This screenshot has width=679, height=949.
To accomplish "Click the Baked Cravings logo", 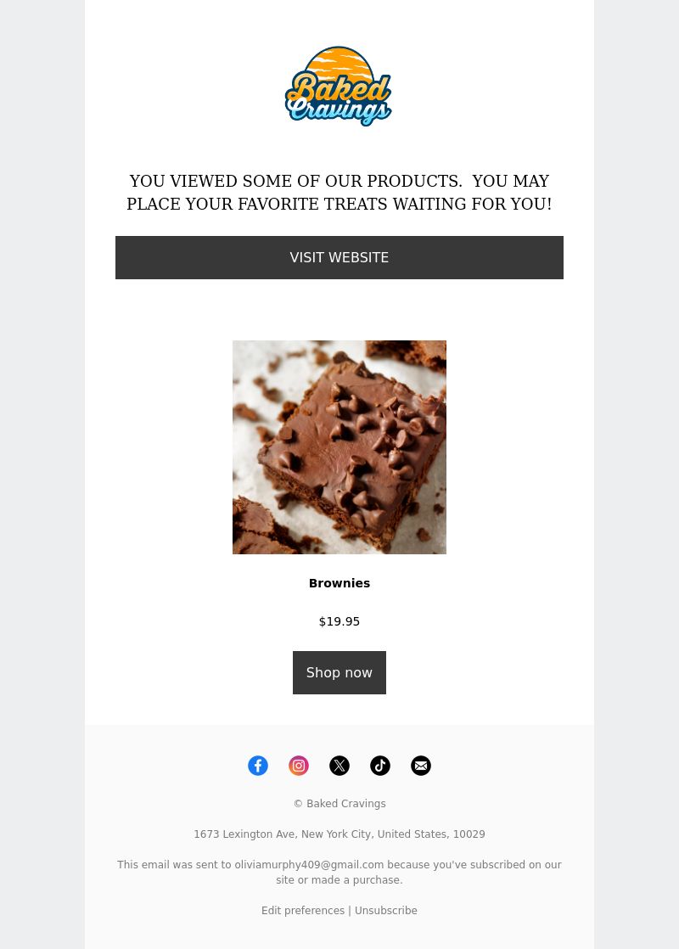I will [339, 87].
